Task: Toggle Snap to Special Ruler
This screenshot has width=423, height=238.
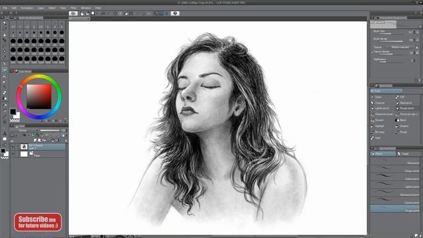Action: point(161,13)
